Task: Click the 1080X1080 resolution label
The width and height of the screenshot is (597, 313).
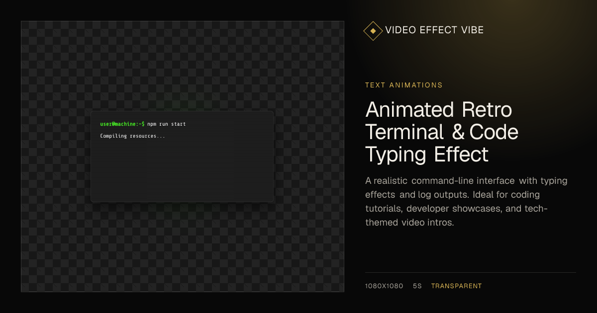Action: [384, 286]
